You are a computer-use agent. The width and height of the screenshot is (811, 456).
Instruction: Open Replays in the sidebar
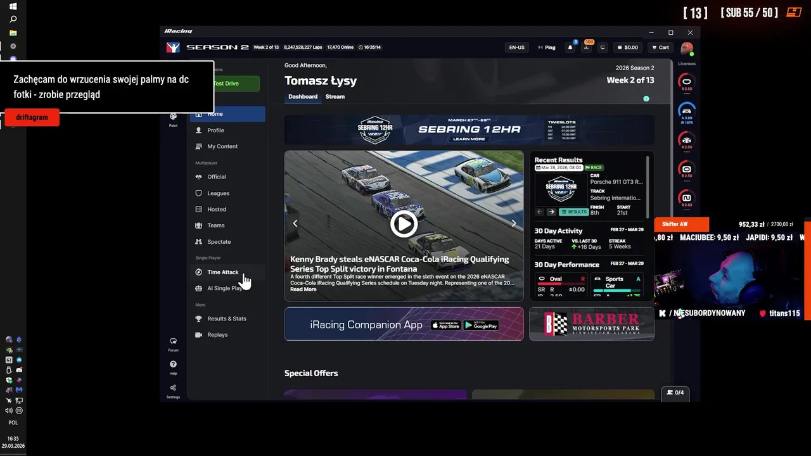[x=227, y=334]
